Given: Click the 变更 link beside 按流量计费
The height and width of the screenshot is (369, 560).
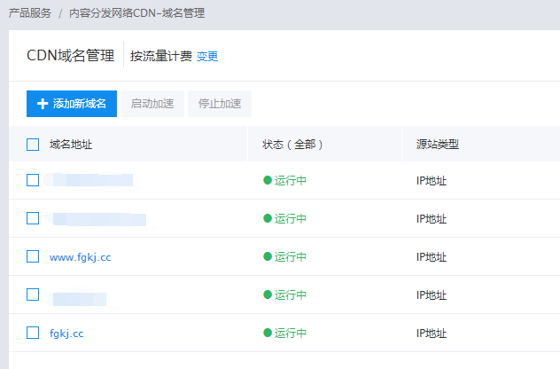Looking at the screenshot, I should 207,57.
